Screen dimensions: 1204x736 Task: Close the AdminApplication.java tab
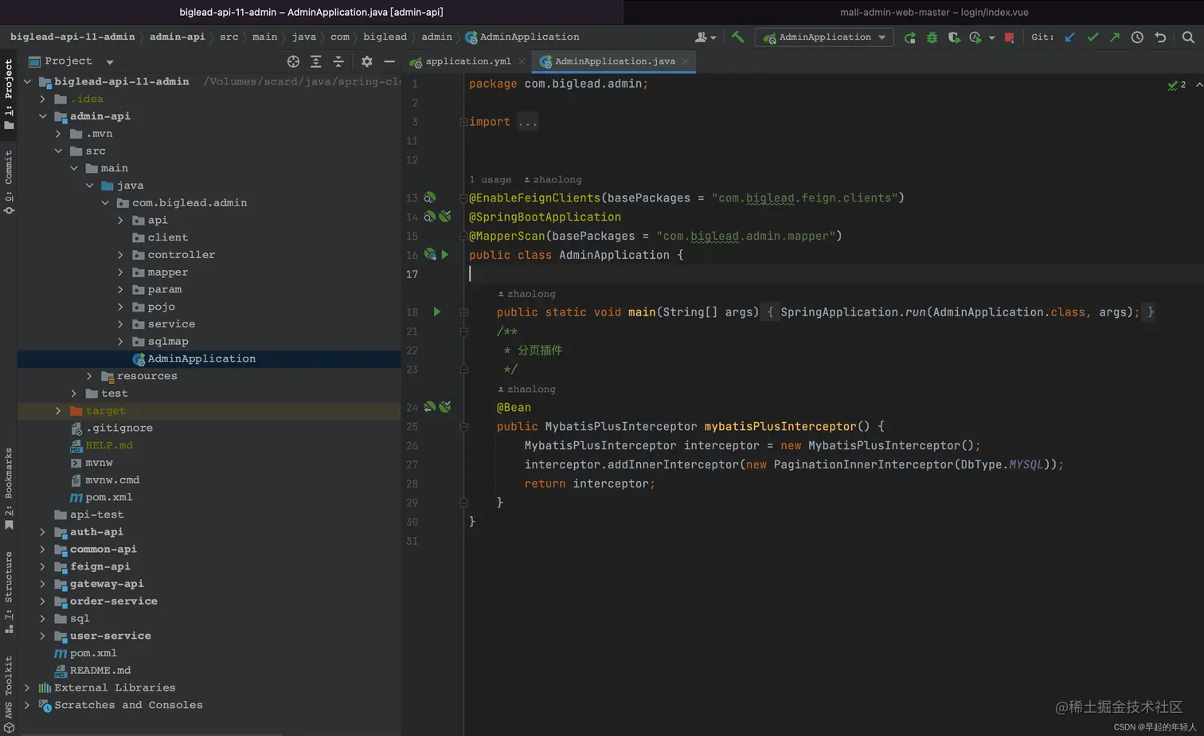click(685, 61)
